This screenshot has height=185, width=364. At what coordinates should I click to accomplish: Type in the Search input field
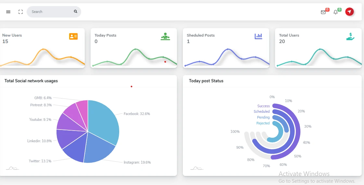click(50, 12)
